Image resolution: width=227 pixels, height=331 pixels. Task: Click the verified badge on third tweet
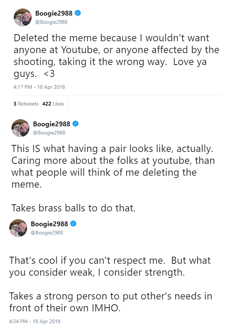click(x=73, y=224)
